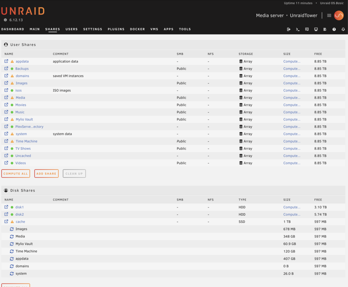Click warning triangle next to appdata
The height and width of the screenshot is (287, 348).
[x=12, y=61]
